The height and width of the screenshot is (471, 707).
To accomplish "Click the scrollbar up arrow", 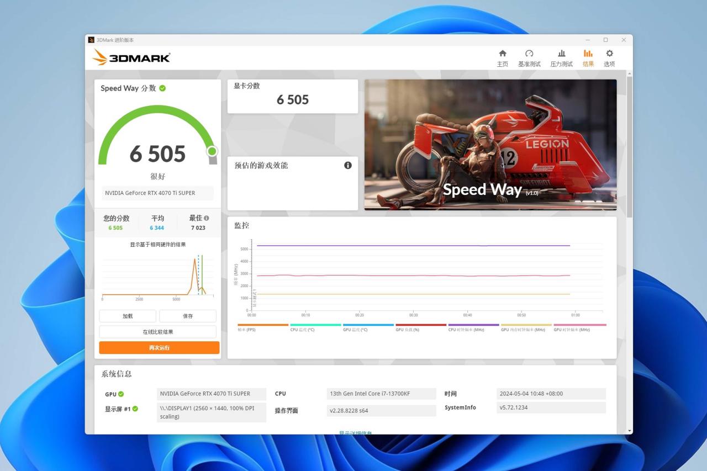I will click(x=630, y=73).
